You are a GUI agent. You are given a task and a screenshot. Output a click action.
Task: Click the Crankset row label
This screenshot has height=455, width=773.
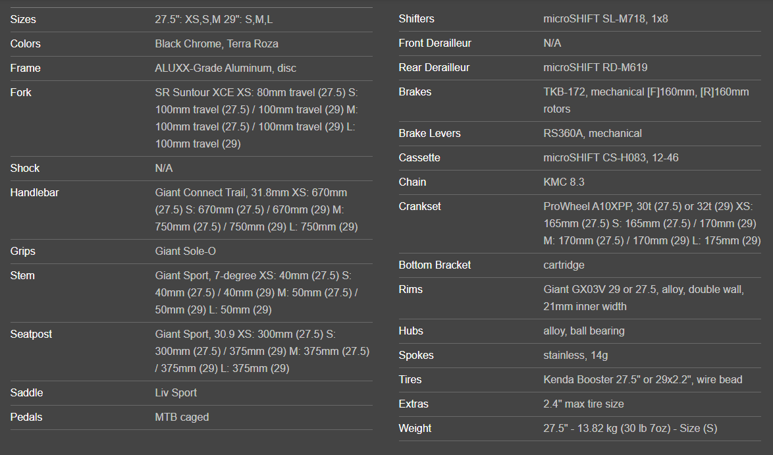419,207
